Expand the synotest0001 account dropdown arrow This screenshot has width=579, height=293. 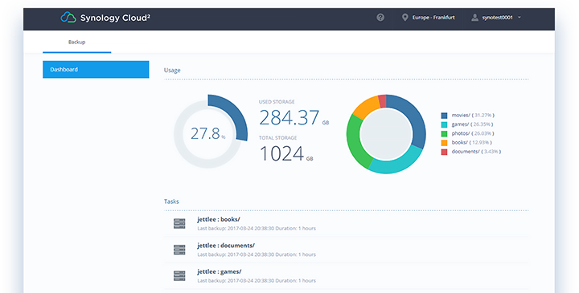(519, 18)
